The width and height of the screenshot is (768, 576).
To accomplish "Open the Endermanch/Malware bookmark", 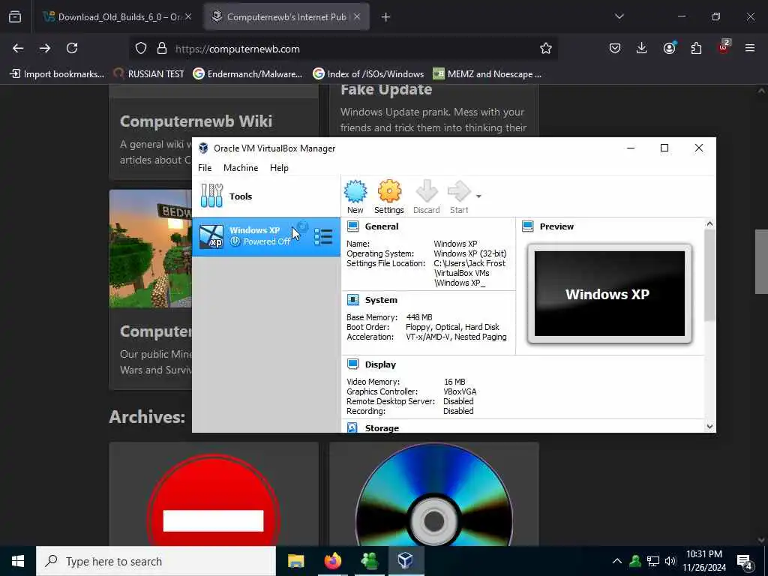I will tap(247, 74).
